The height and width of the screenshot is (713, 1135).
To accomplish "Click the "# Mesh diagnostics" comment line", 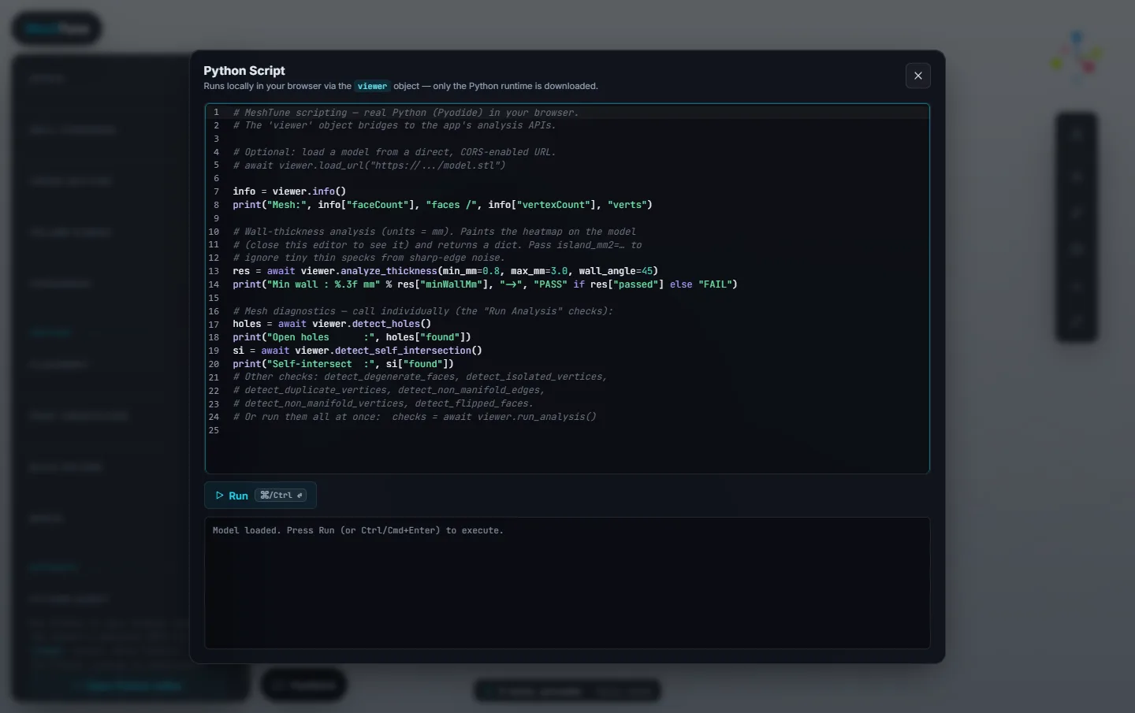I will (422, 311).
